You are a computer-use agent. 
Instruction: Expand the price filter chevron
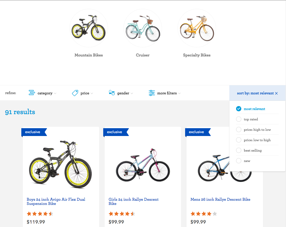coord(92,93)
